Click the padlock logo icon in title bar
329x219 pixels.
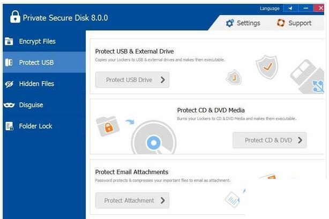click(15, 17)
